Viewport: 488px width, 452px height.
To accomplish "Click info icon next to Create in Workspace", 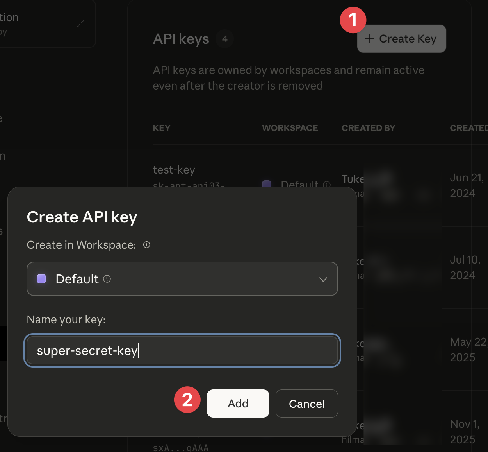I will click(147, 245).
